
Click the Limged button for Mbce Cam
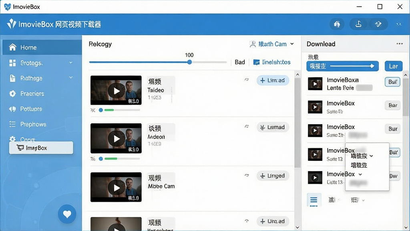[x=273, y=176]
